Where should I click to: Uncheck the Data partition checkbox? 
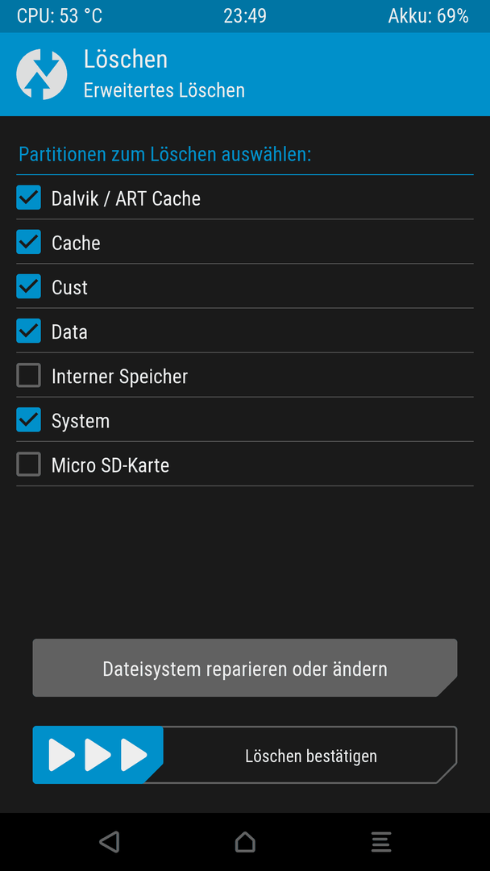point(28,331)
